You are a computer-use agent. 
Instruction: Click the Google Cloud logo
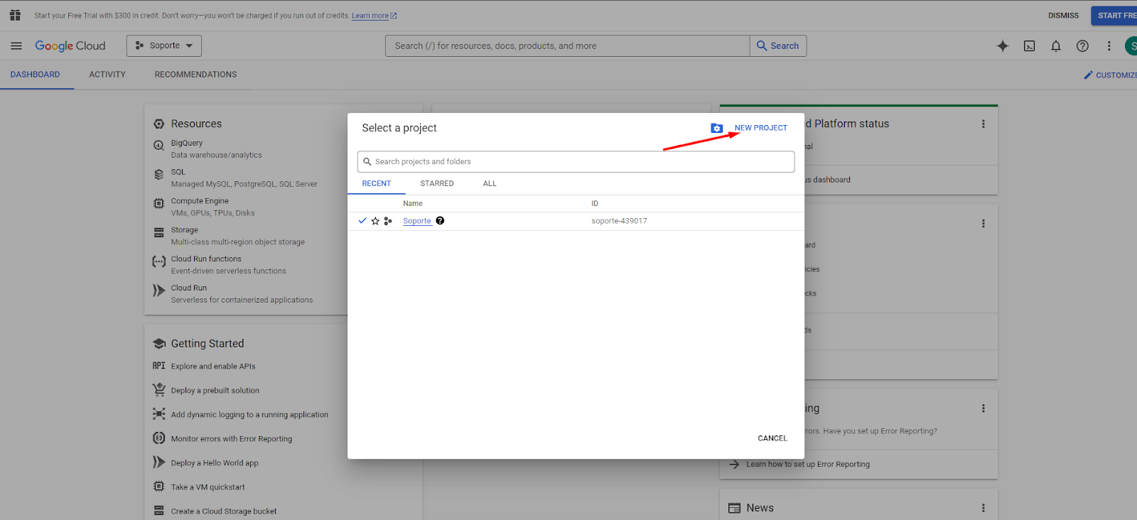pyautogui.click(x=70, y=45)
